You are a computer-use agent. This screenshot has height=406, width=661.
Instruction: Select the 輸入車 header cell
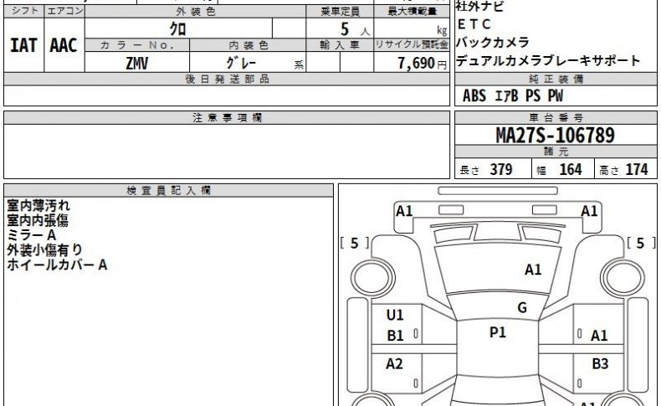click(x=340, y=45)
